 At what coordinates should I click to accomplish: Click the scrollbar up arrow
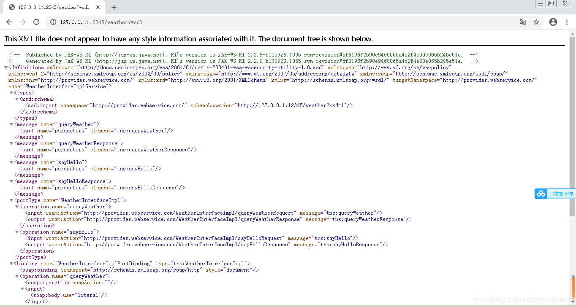point(573,33)
